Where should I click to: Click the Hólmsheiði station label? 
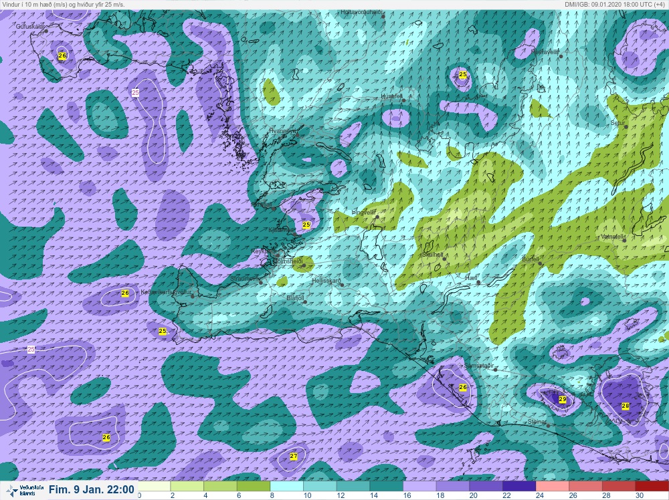[288, 261]
